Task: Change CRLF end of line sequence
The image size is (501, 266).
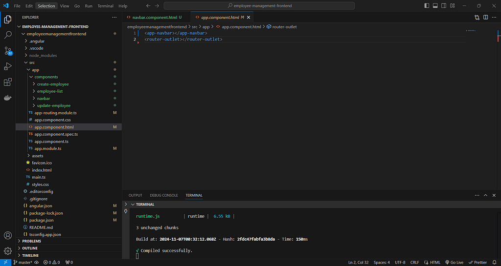Action: pos(414,263)
